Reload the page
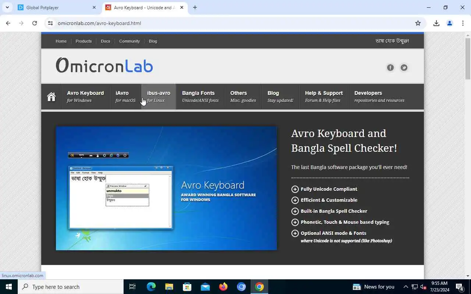 tap(35, 23)
